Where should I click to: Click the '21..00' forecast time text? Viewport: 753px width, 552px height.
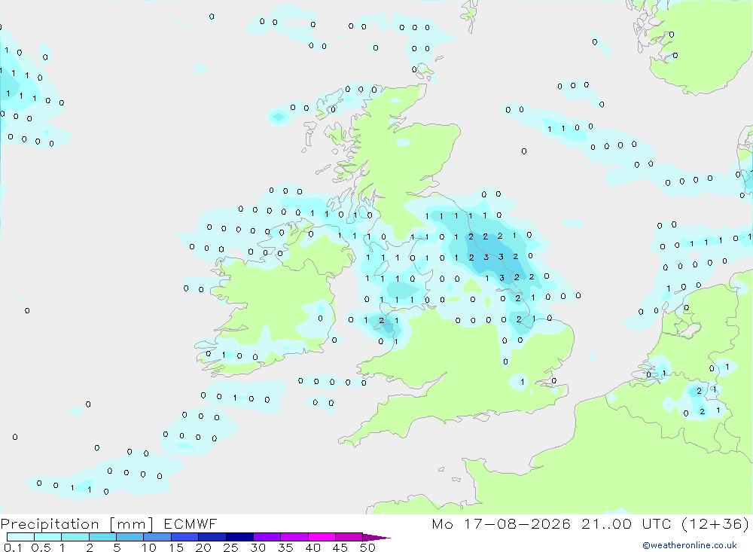[606, 523]
